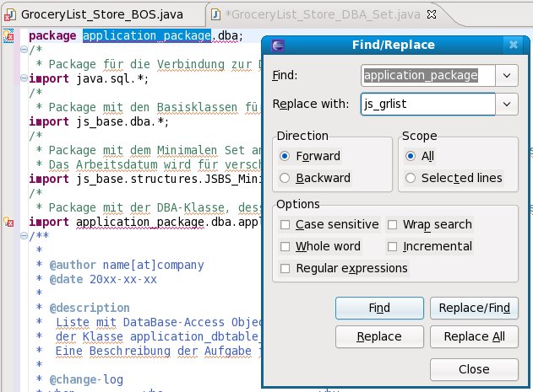Image resolution: width=533 pixels, height=392 pixels.
Task: Select the Backward direction radio button
Action: click(x=285, y=178)
